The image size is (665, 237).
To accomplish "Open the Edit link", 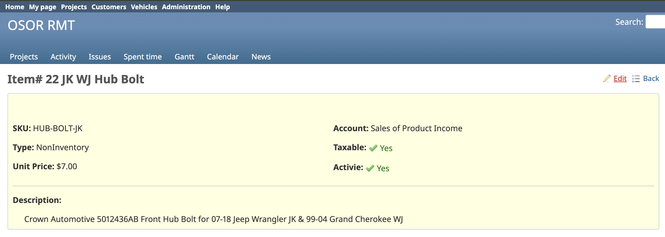I will click(x=620, y=78).
